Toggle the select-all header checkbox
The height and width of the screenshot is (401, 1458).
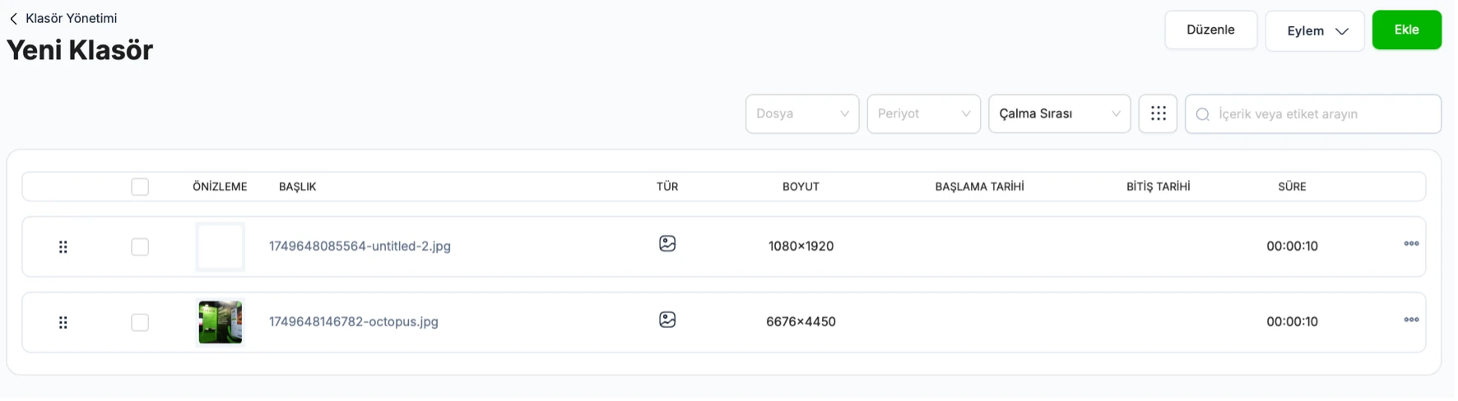pos(140,187)
